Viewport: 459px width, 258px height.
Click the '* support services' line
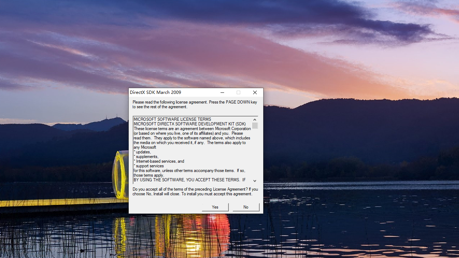coord(149,166)
